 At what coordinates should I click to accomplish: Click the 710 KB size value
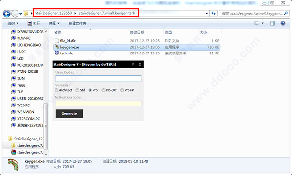[213, 47]
